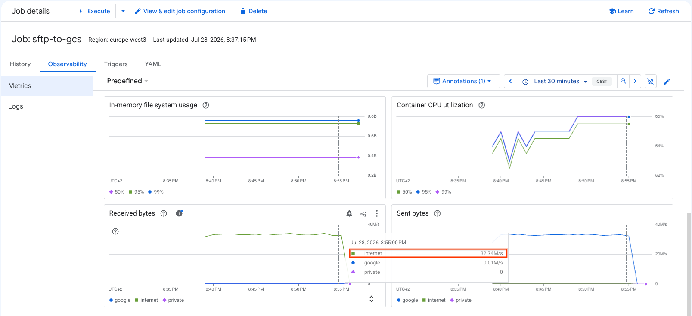
Task: Expand the Predefined dashboard dropdown
Action: (127, 81)
